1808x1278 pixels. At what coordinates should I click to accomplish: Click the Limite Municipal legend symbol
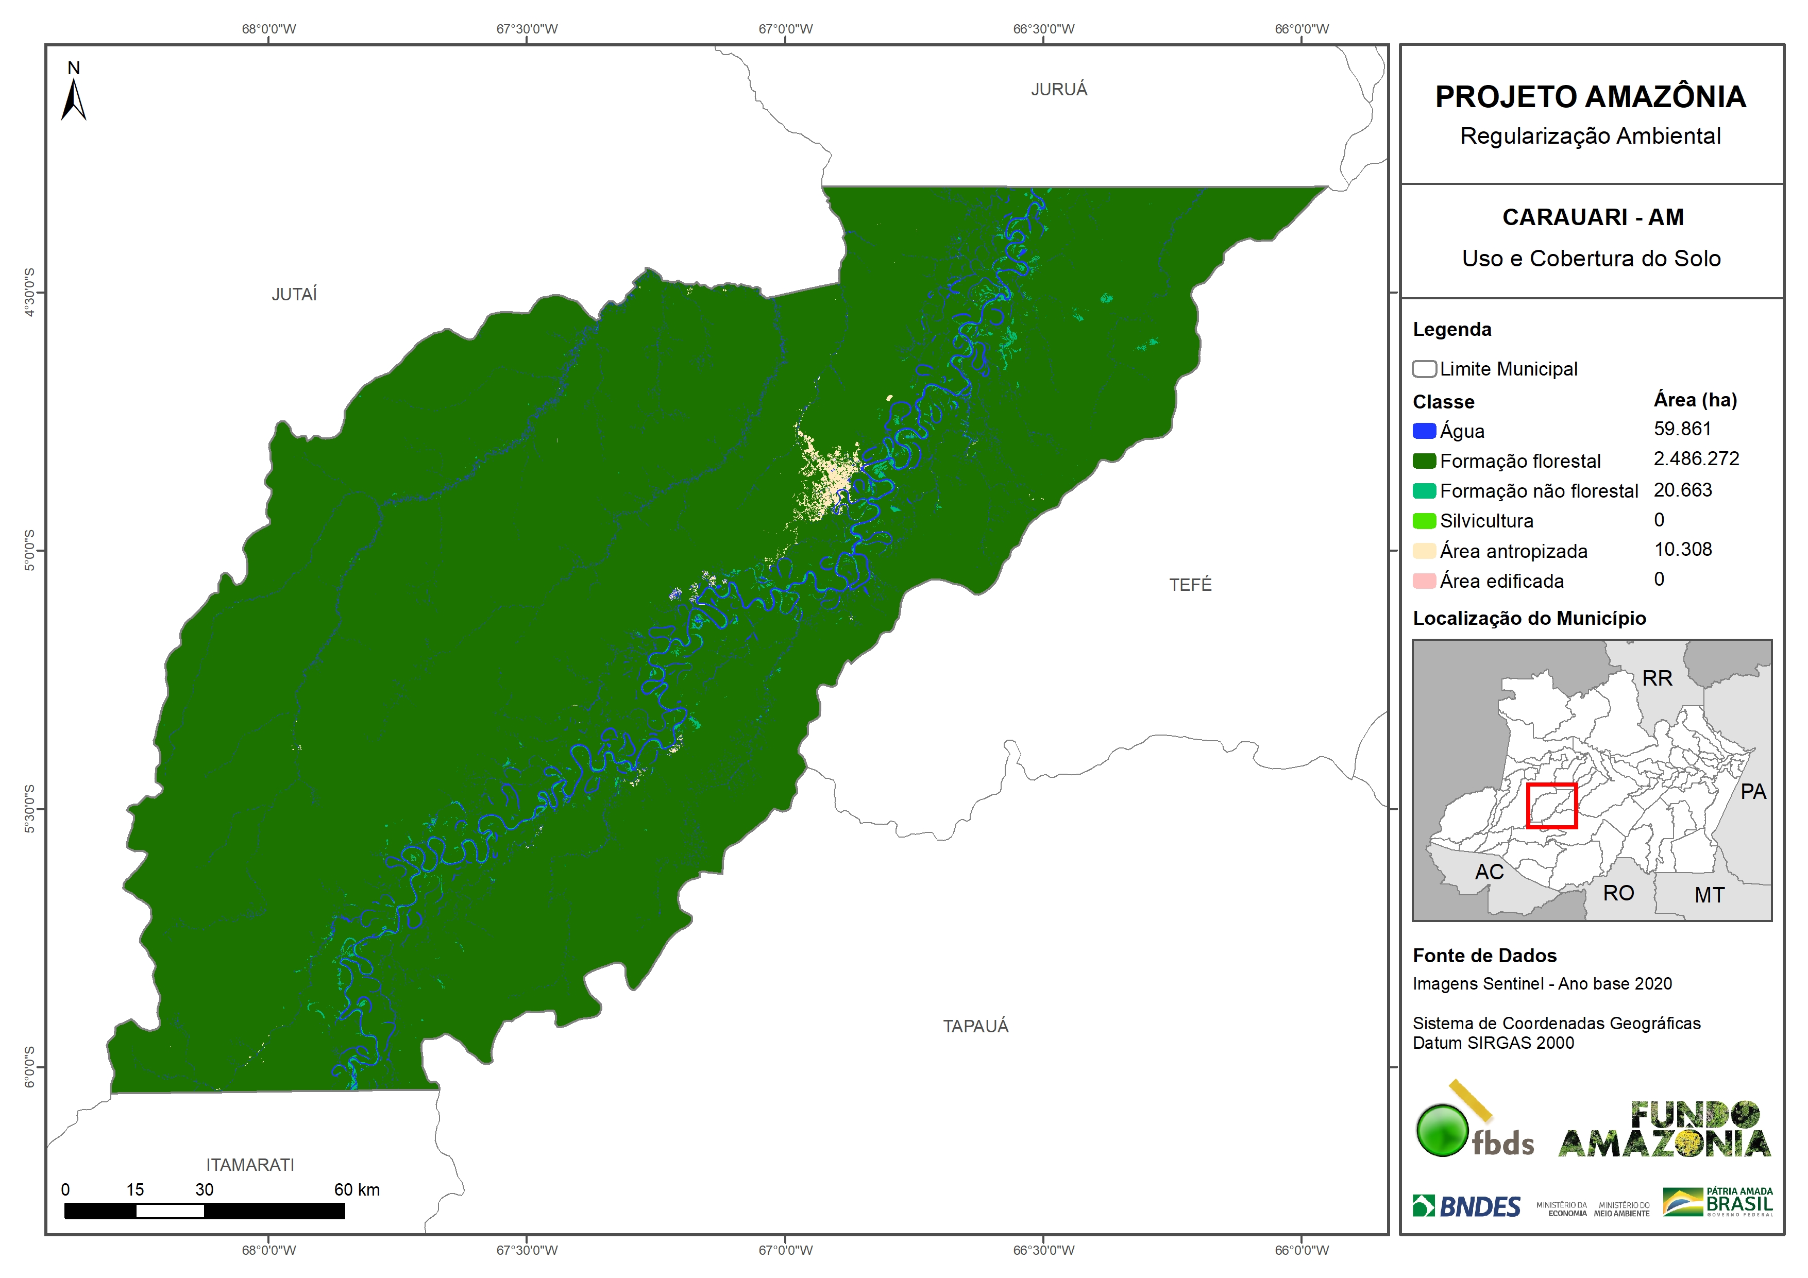1424,369
